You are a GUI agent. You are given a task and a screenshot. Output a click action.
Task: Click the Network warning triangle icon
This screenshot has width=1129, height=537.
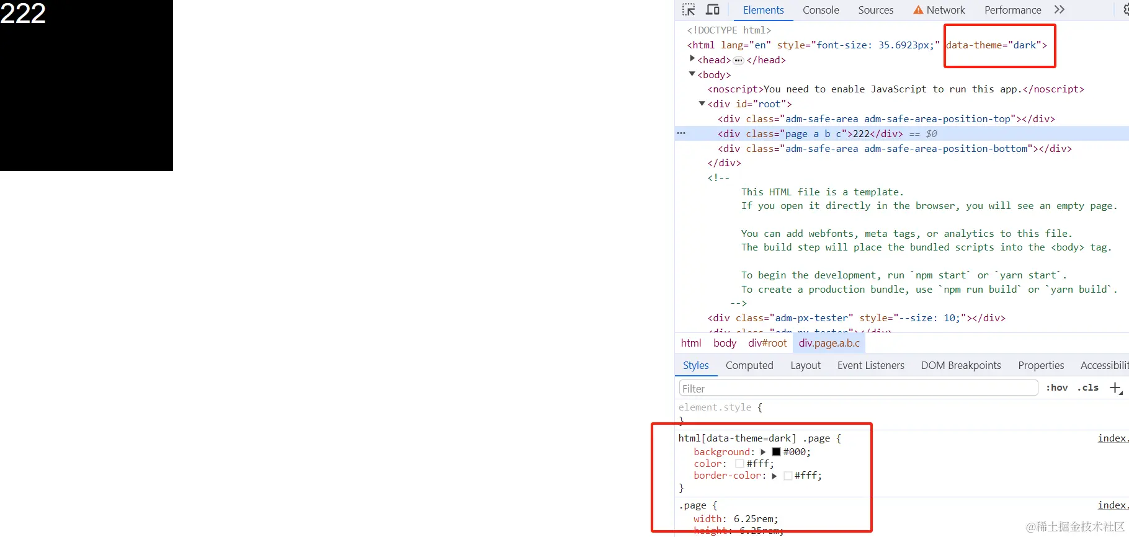point(918,10)
